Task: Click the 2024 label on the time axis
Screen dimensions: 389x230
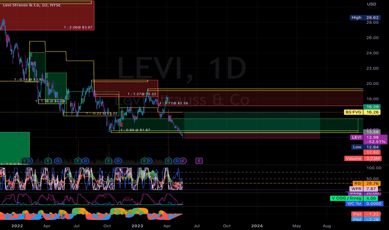Action: 257,226
